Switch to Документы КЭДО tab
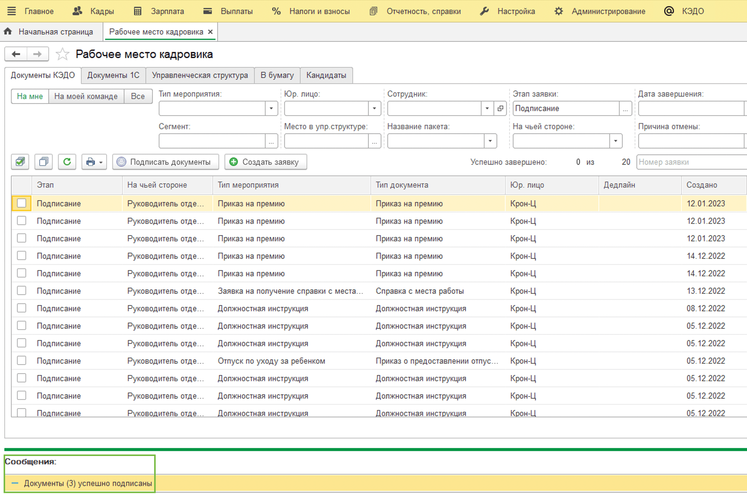The height and width of the screenshot is (494, 747). [x=43, y=75]
